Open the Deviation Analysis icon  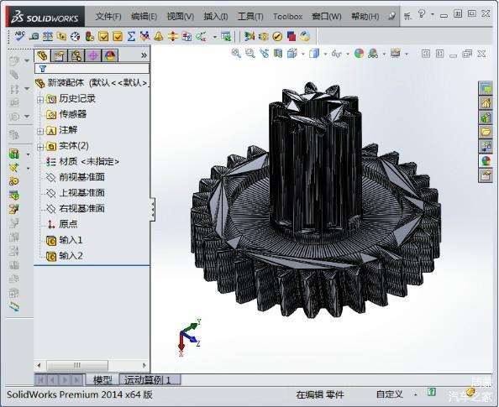[144, 37]
